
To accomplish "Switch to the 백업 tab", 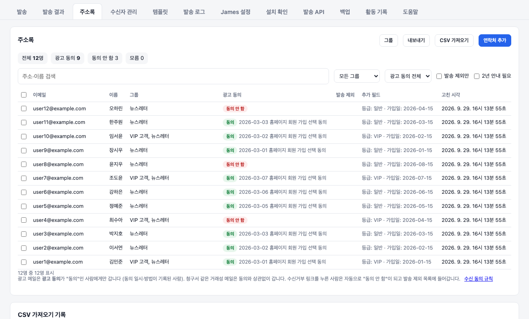I will coord(345,12).
